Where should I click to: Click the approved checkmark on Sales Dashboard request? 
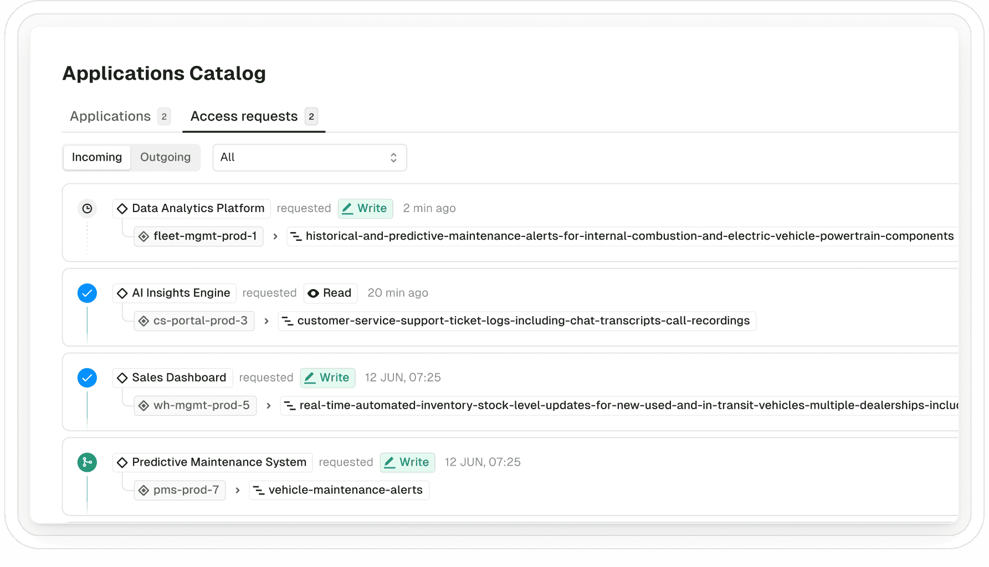pos(87,378)
